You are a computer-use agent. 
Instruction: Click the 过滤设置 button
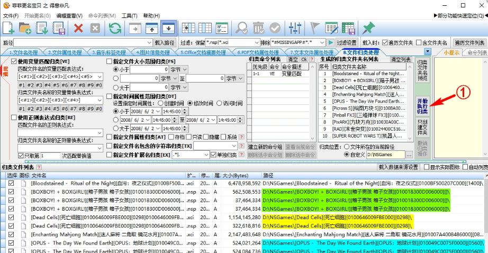click(347, 43)
